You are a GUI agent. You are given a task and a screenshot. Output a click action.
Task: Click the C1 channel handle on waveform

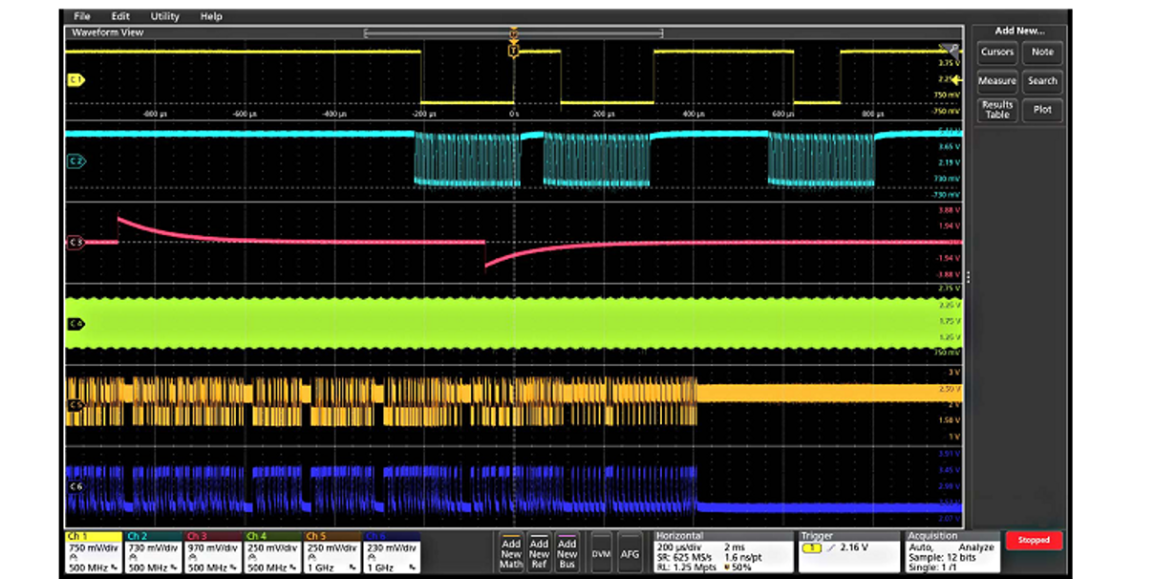[75, 81]
